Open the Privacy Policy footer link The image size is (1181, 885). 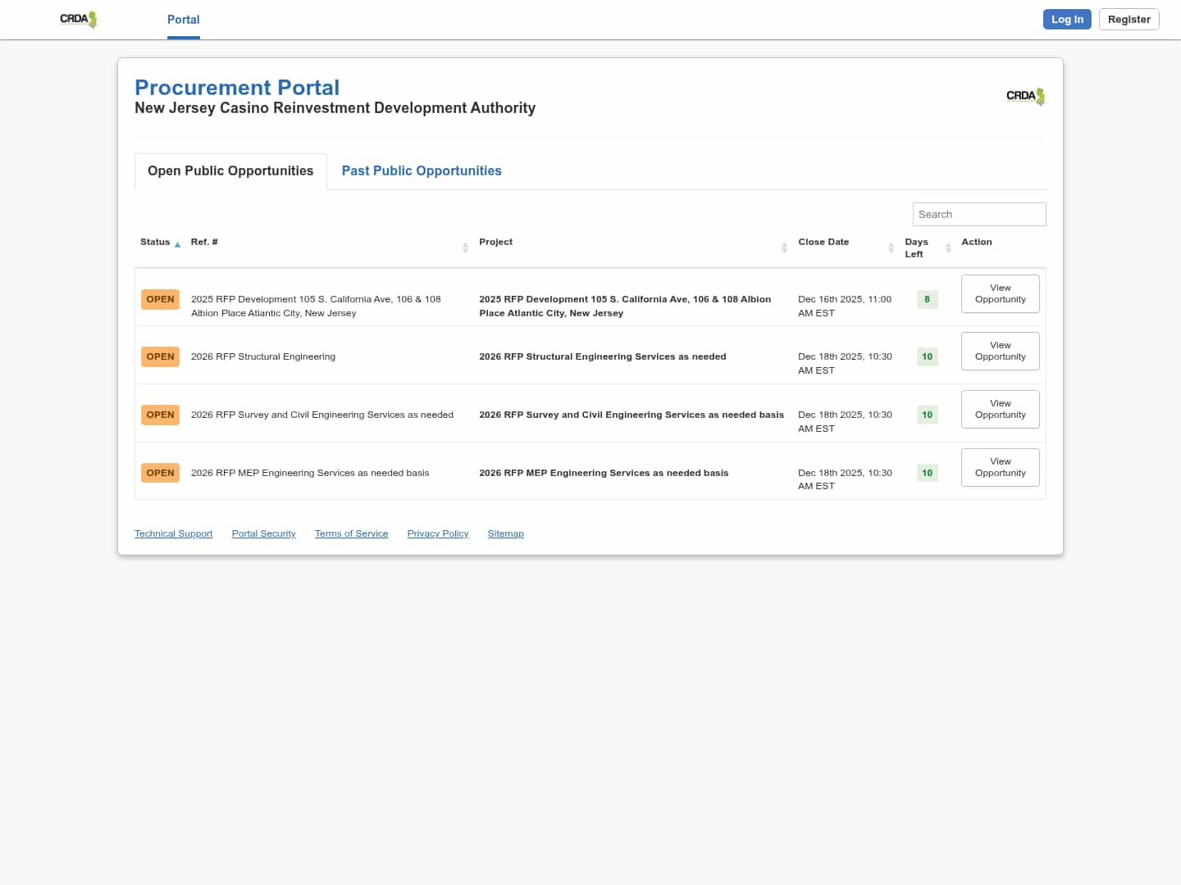[437, 533]
